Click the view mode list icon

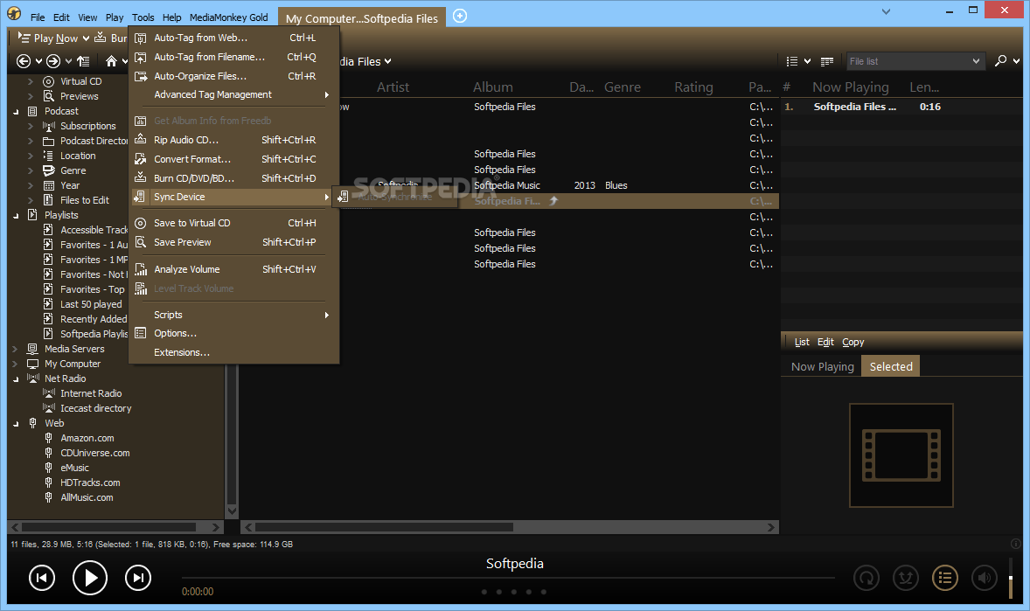point(792,61)
